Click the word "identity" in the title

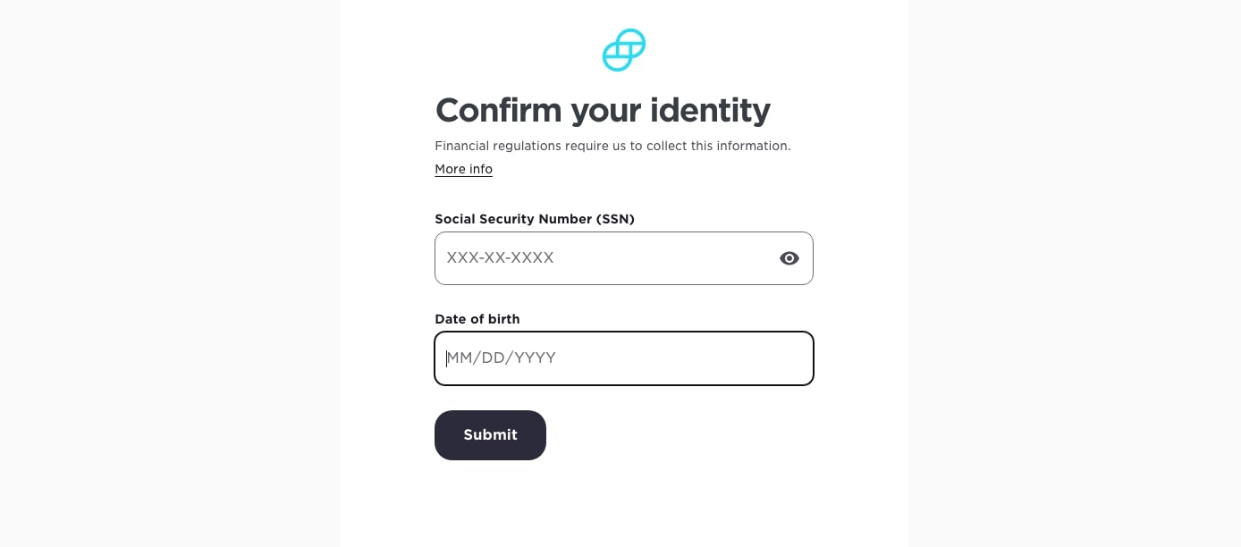click(x=709, y=110)
